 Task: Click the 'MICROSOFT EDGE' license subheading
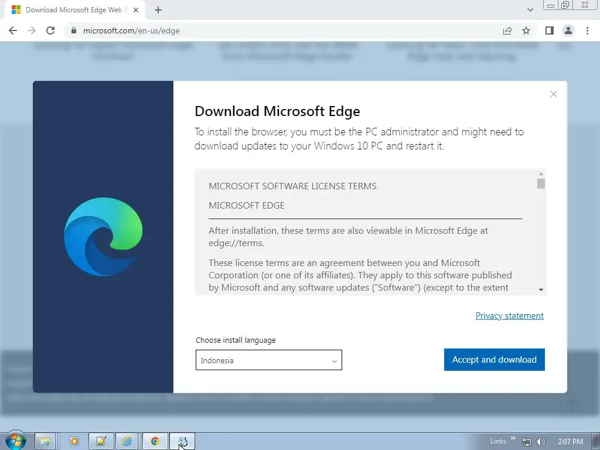pos(247,206)
